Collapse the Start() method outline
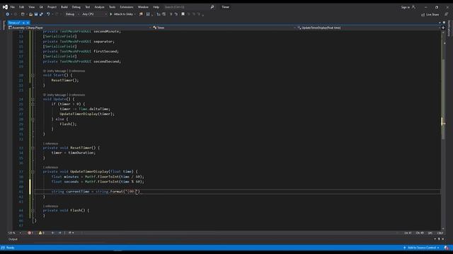453x254 pixels. click(33, 75)
